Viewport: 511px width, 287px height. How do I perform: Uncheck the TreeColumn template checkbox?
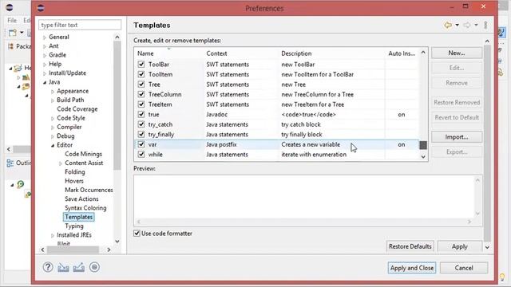click(x=141, y=94)
